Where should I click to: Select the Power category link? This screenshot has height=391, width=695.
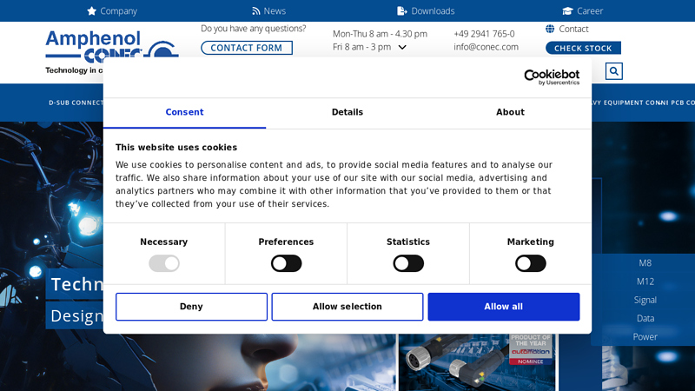[x=645, y=337]
